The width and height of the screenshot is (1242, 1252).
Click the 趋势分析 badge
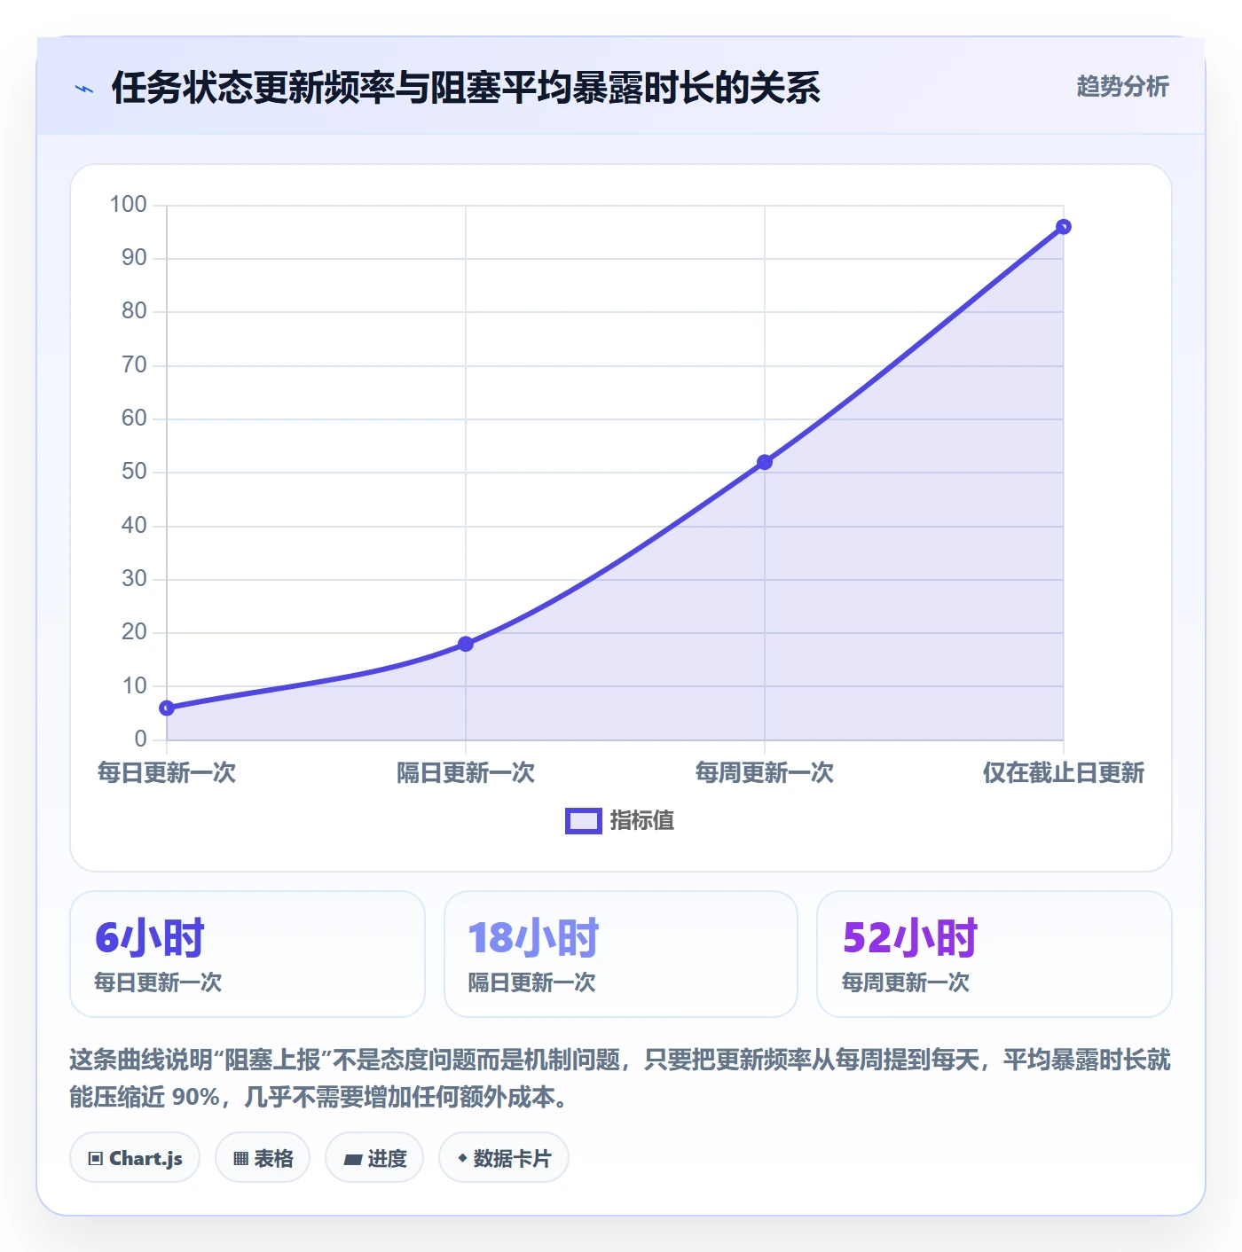(1122, 86)
